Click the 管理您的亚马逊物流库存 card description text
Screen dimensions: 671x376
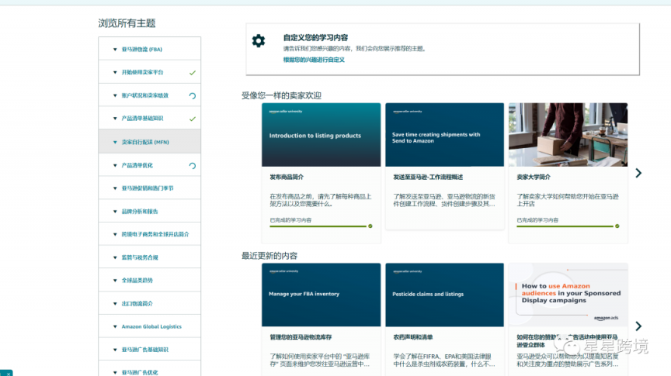320,360
